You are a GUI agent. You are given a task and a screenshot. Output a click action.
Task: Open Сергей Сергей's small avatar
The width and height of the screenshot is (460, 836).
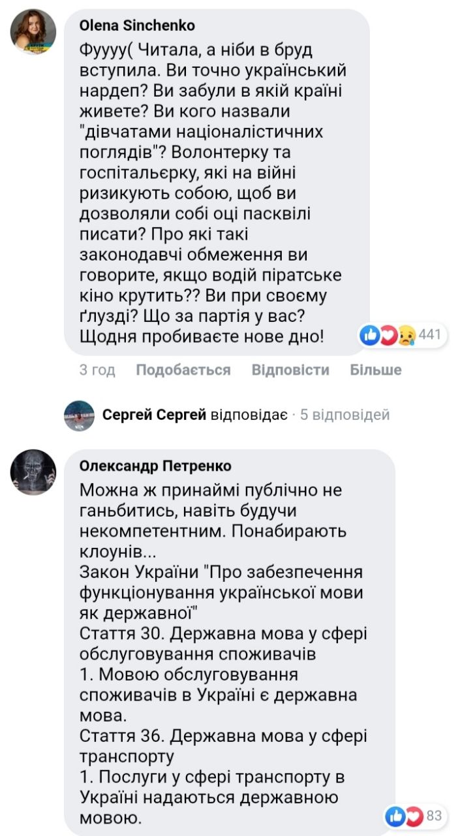[79, 415]
